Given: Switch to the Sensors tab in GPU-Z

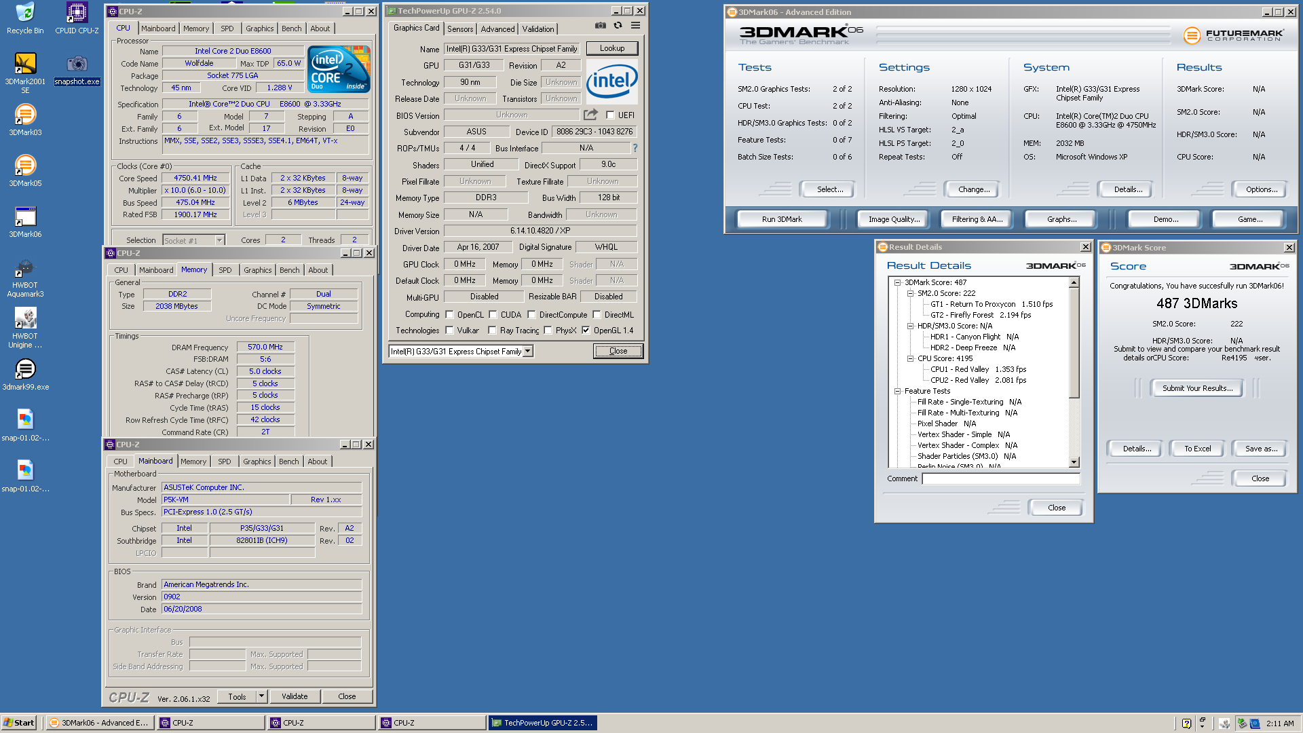Looking at the screenshot, I should tap(460, 29).
